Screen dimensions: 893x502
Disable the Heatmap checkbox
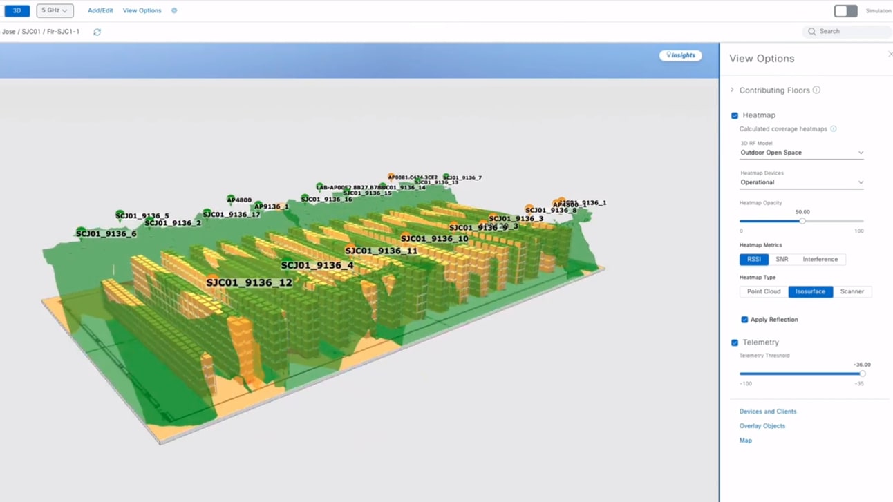[x=734, y=115]
